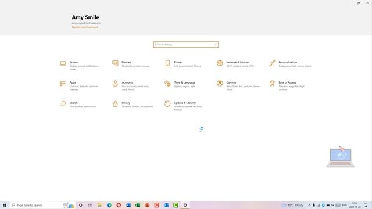Open Task View on the taskbar

[90, 205]
